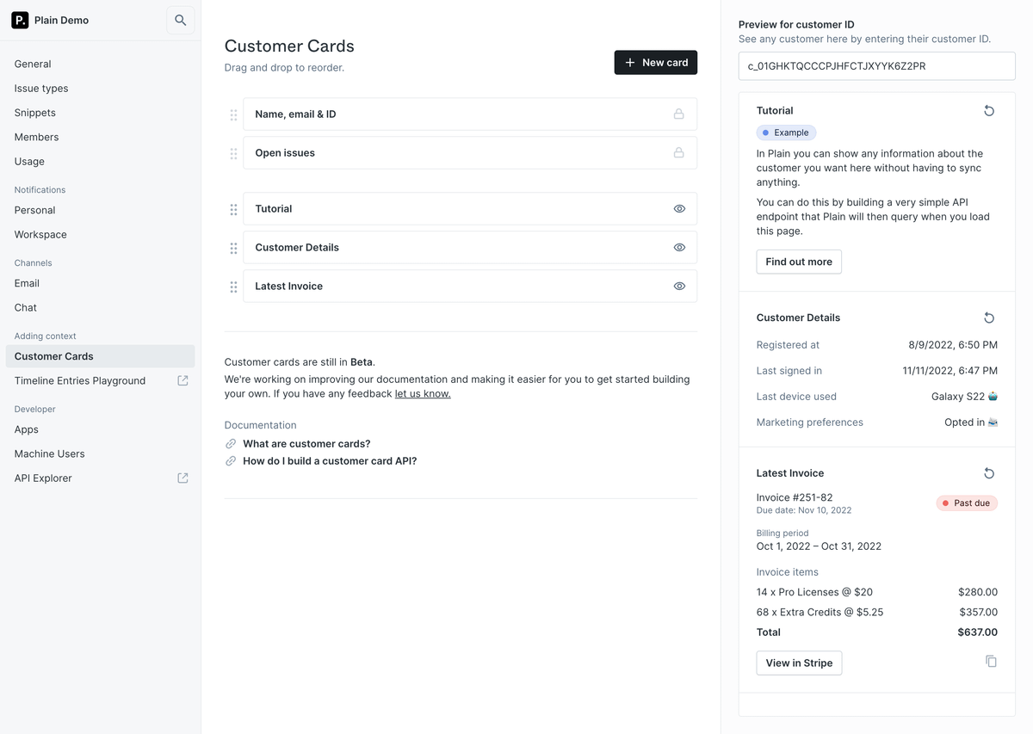The height and width of the screenshot is (734, 1033).
Task: Reload the Customer Details card preview
Action: 989,318
